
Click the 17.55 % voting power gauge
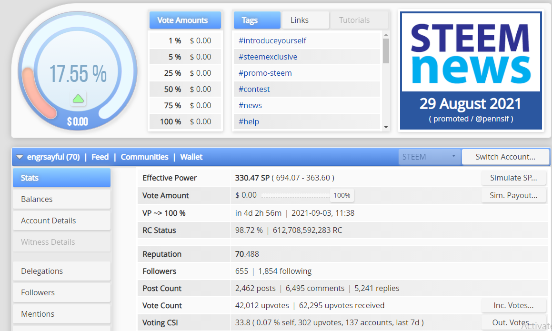pos(78,71)
